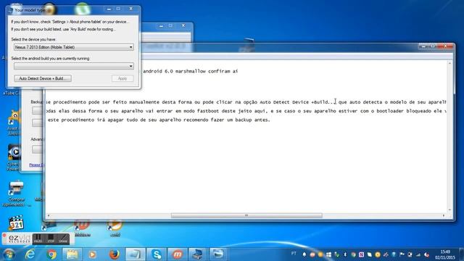
Task: Click the PT language indicator in tray
Action: pyautogui.click(x=294, y=254)
